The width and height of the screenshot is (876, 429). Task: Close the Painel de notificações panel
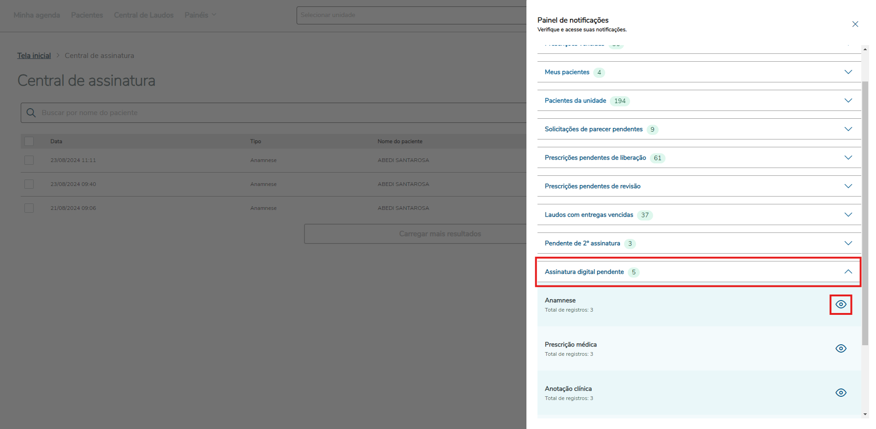coord(855,24)
